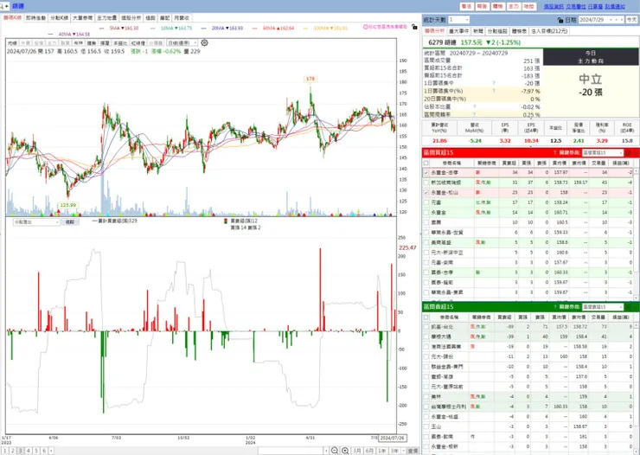The image size is (640, 455).
Task: Open 法人目標(212元) tab
Action: (549, 31)
